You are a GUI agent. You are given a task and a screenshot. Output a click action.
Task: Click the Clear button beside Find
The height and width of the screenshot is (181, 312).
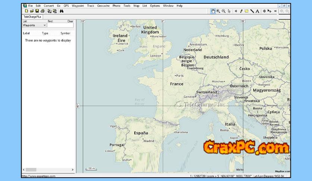click(70, 21)
